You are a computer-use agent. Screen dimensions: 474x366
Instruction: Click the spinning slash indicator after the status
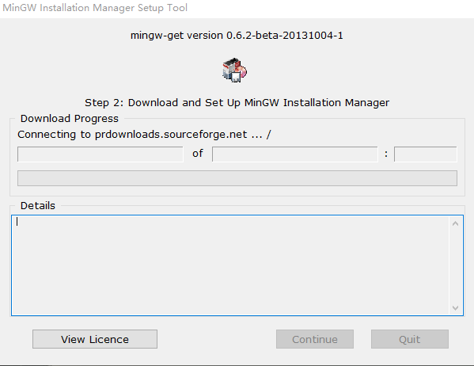pyautogui.click(x=269, y=135)
